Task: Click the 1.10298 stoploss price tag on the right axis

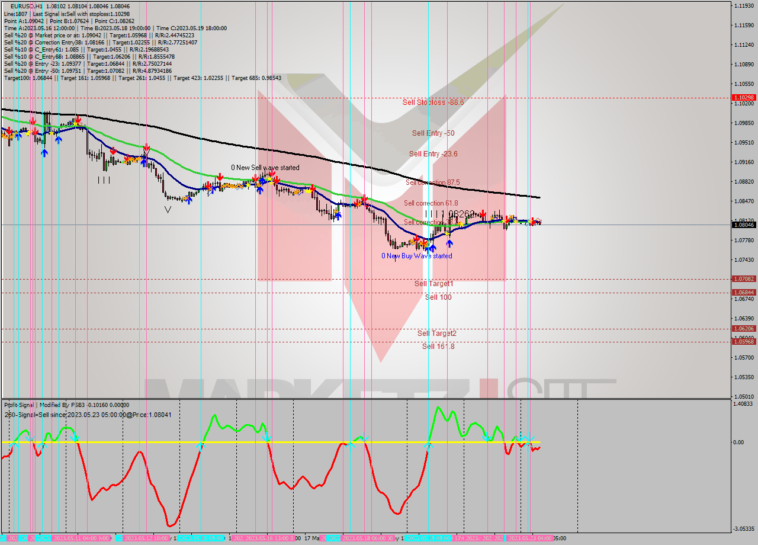Action: click(x=744, y=98)
